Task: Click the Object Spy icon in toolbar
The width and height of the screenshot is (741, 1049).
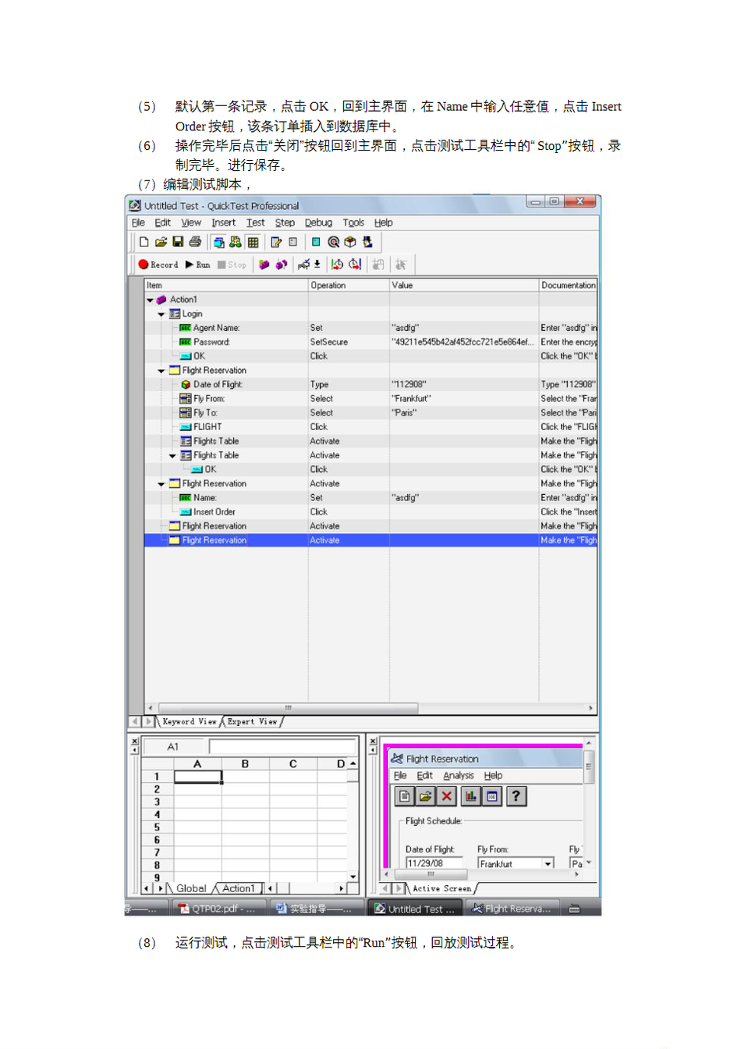Action: (x=367, y=242)
